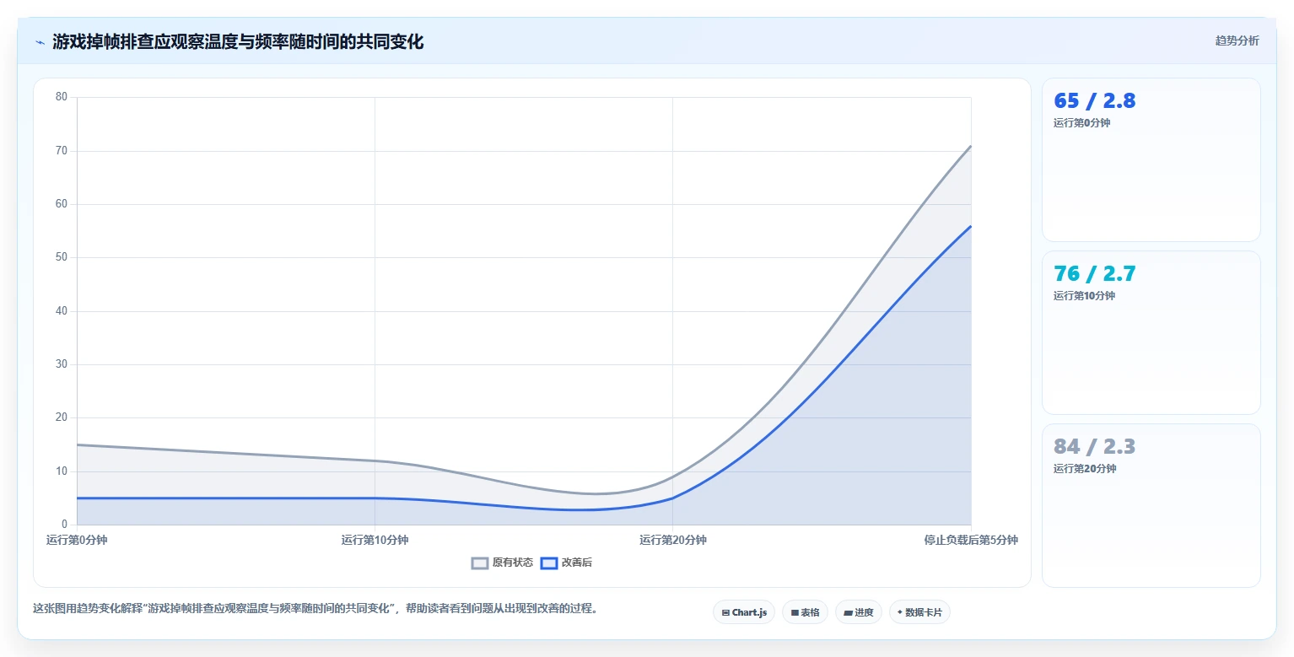This screenshot has height=657, width=1294.
Task: Select the 84 / 2.3 data card
Action: coord(1151,505)
